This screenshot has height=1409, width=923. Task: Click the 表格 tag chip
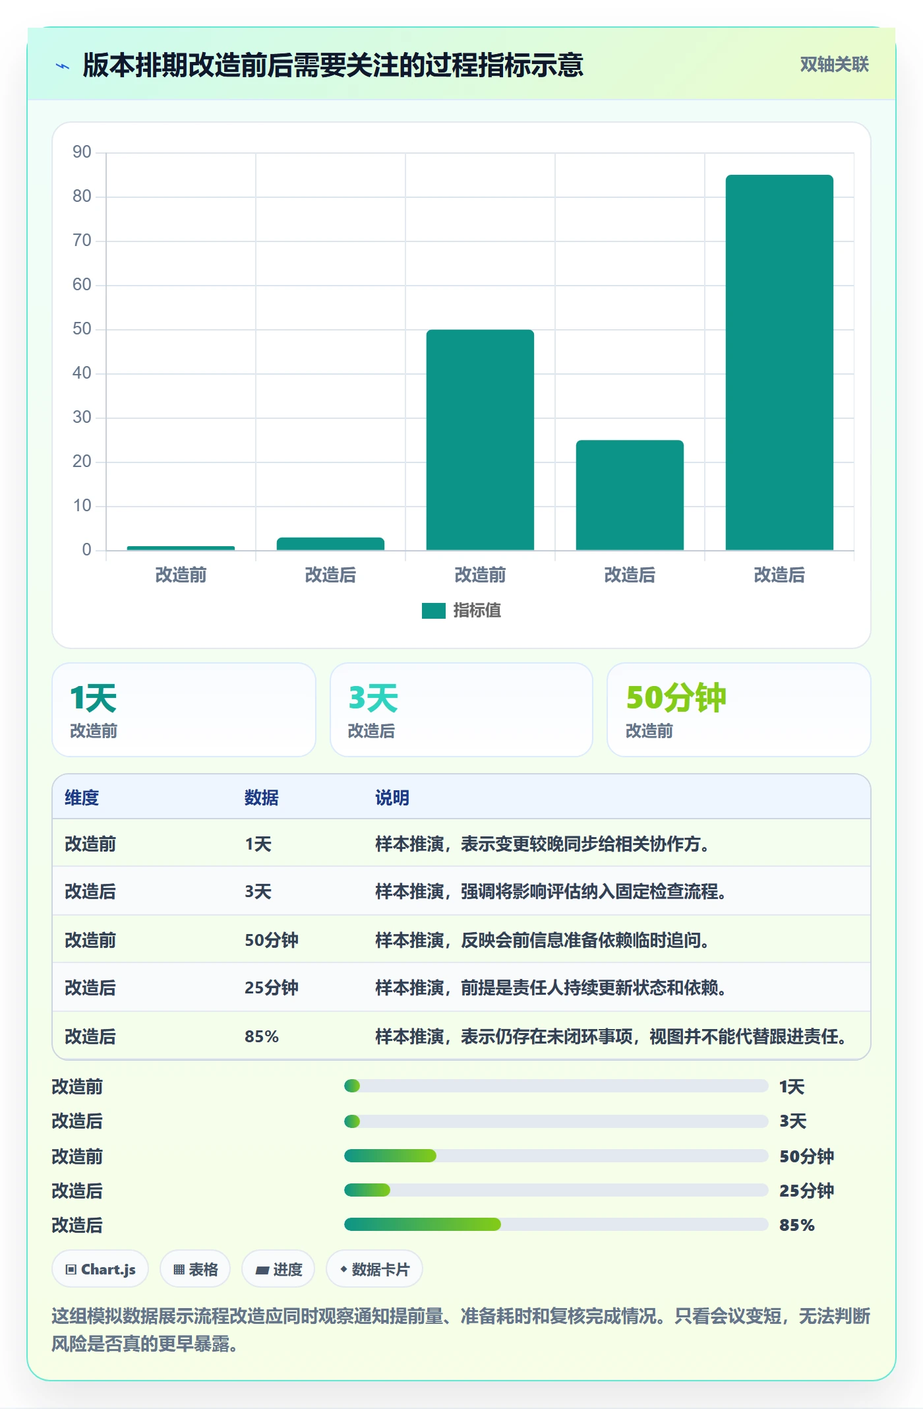tap(195, 1269)
